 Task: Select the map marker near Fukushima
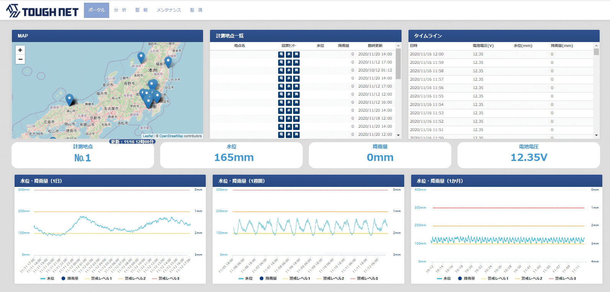click(168, 62)
